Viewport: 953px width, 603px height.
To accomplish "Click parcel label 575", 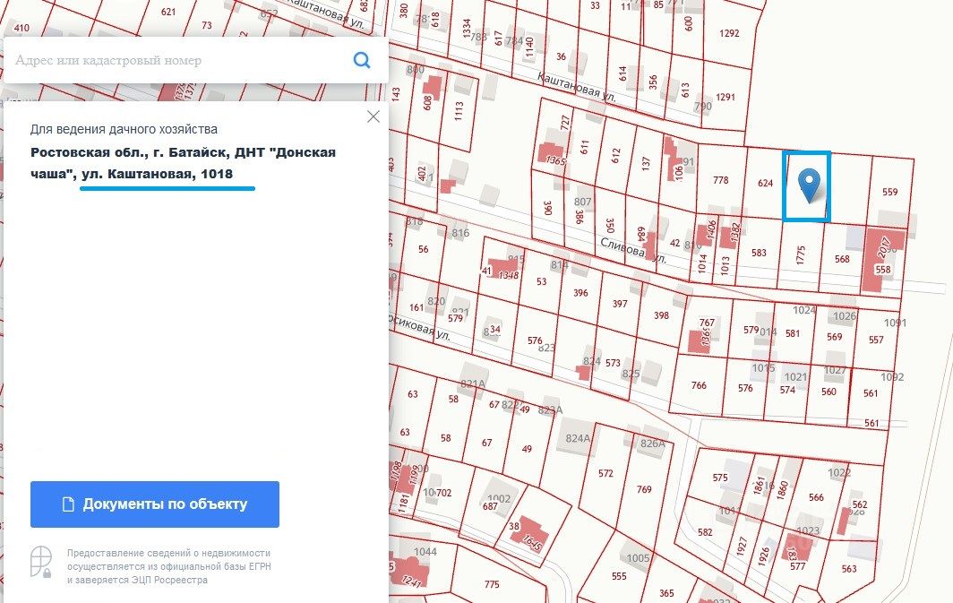I will tap(719, 478).
